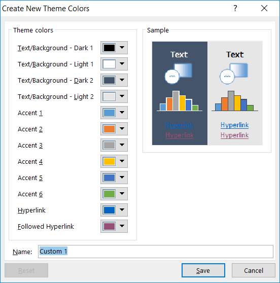The height and width of the screenshot is (283, 280).
Task: Click the purple Followed Hyperlink color swatch
Action: click(x=109, y=226)
